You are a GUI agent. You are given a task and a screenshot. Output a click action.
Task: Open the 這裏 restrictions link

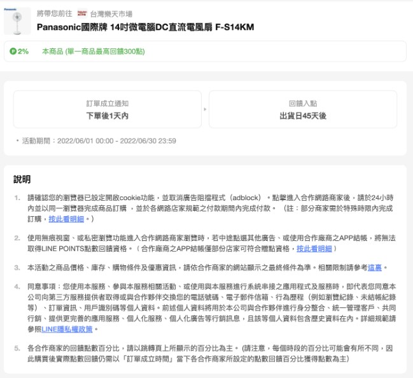coord(375,268)
